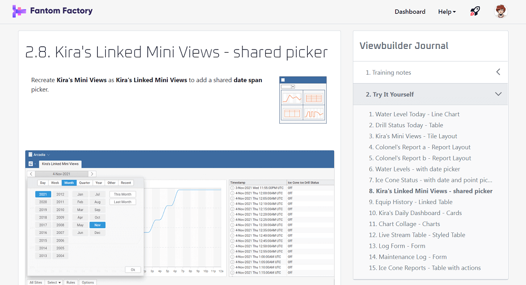Open the Select dropdown
This screenshot has width=526, height=285.
click(54, 283)
